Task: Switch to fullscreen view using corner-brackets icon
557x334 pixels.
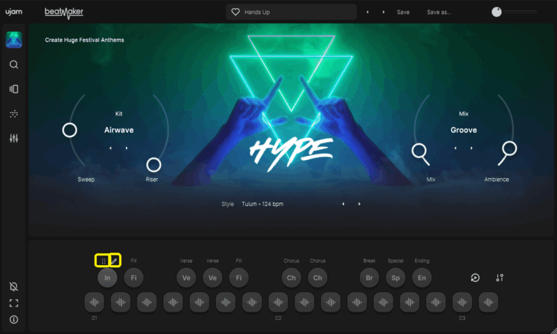Action: 14,303
